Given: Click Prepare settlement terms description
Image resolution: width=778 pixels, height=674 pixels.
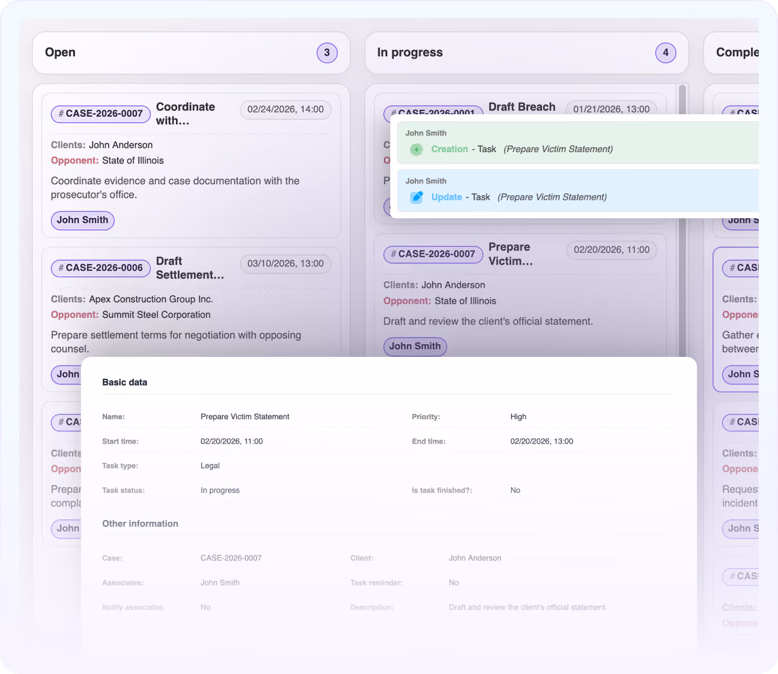Looking at the screenshot, I should [176, 342].
